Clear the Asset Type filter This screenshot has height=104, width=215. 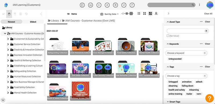(x=207, y=22)
